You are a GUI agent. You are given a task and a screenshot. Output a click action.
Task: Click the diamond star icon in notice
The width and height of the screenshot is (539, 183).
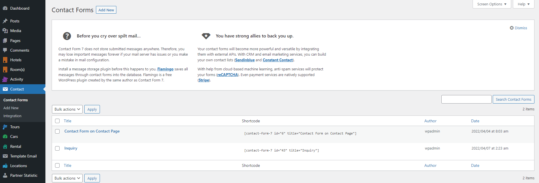click(206, 36)
